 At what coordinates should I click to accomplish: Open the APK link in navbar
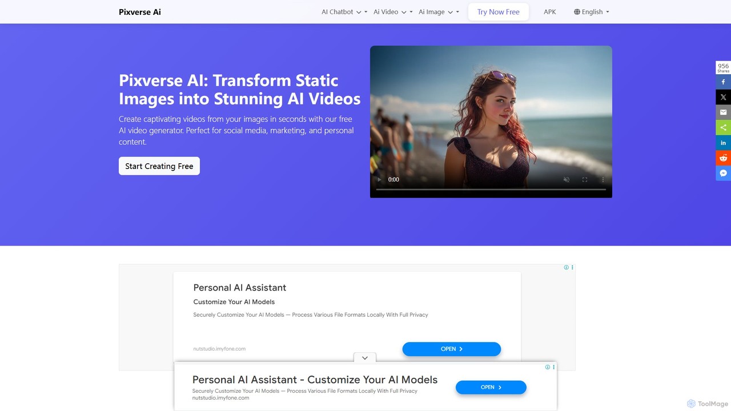pos(550,11)
